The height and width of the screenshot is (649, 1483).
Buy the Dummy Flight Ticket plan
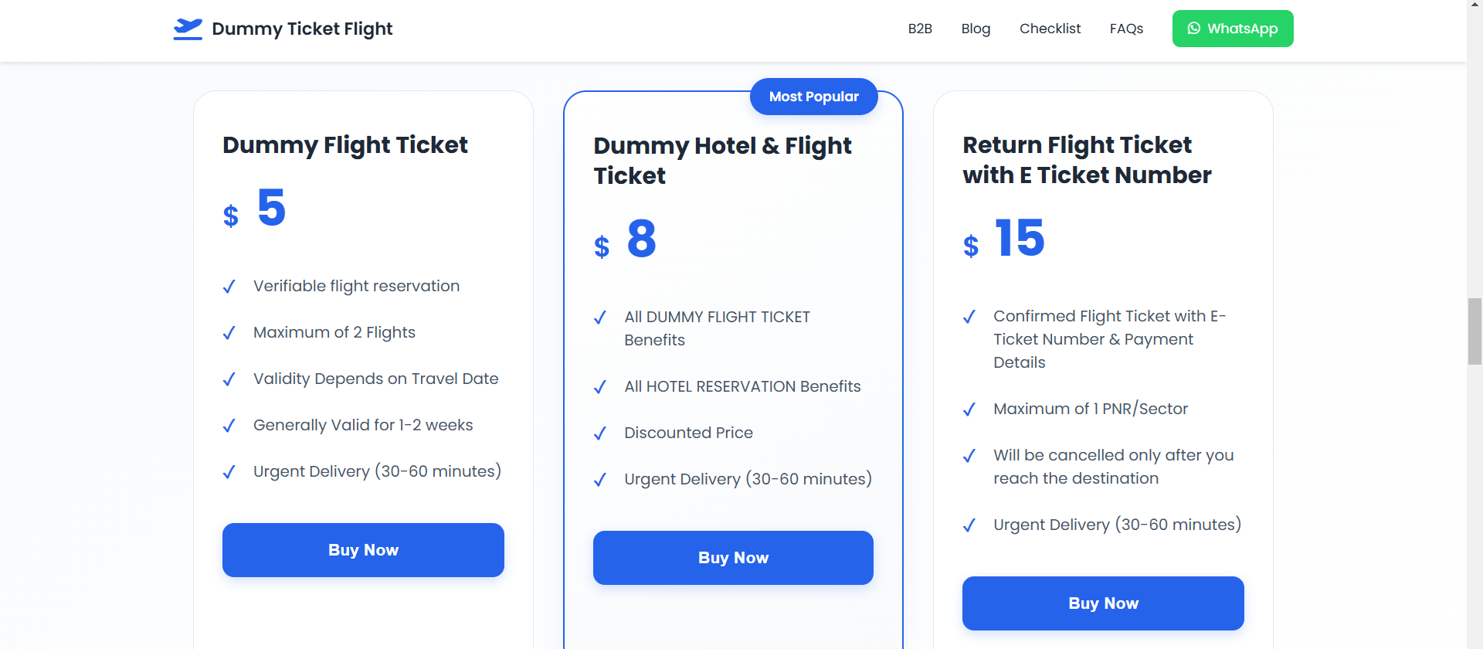tap(363, 550)
